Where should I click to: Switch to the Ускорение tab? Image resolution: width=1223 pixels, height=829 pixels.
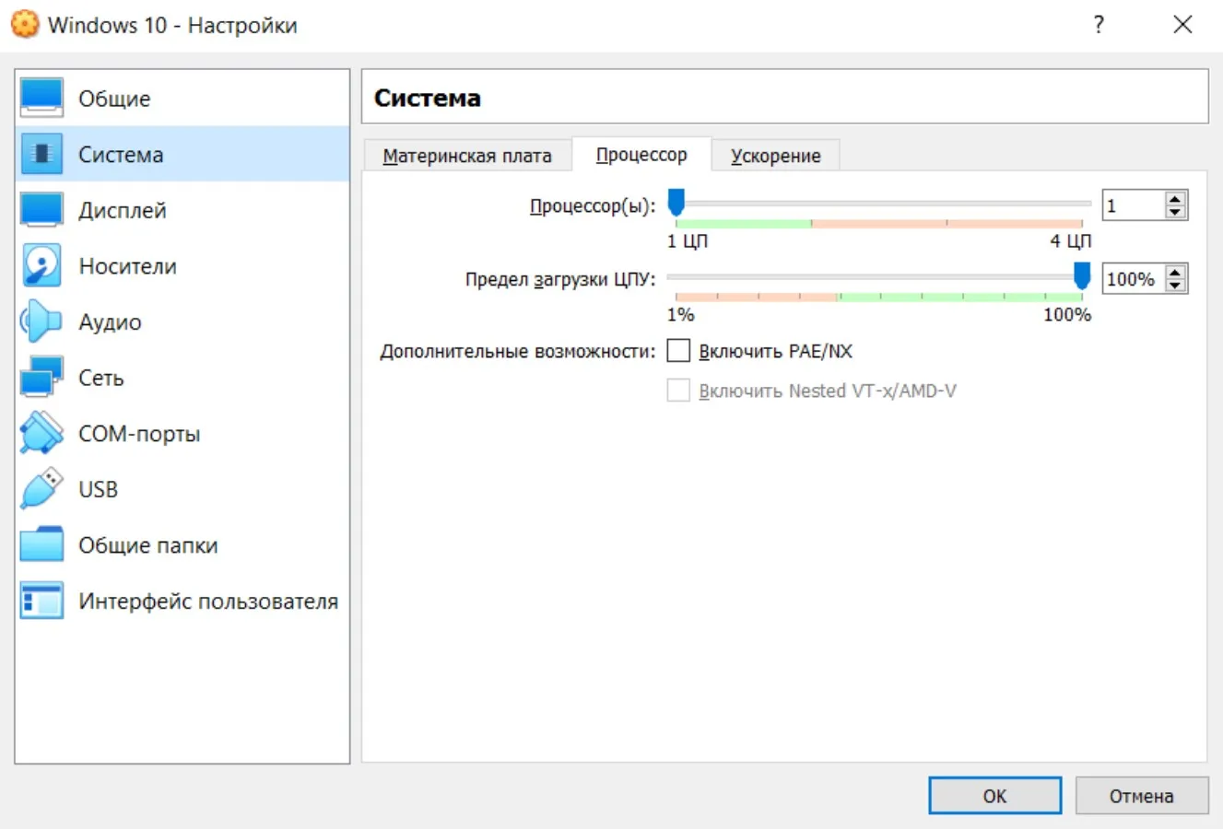point(776,156)
